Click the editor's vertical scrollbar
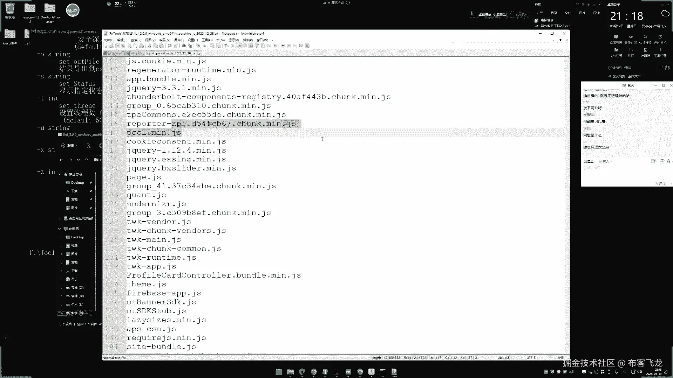 coord(567,210)
